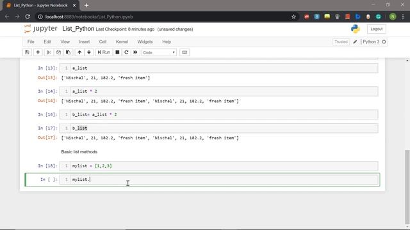Click the scrollbar up arrow
This screenshot has width=410, height=230.
(x=407, y=61)
